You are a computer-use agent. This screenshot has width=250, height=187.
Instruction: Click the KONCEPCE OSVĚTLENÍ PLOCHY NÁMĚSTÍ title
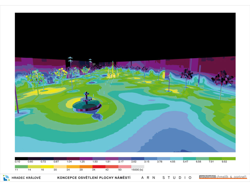pos(94,178)
